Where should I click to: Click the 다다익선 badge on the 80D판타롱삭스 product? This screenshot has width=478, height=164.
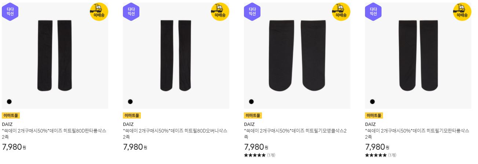(10, 12)
